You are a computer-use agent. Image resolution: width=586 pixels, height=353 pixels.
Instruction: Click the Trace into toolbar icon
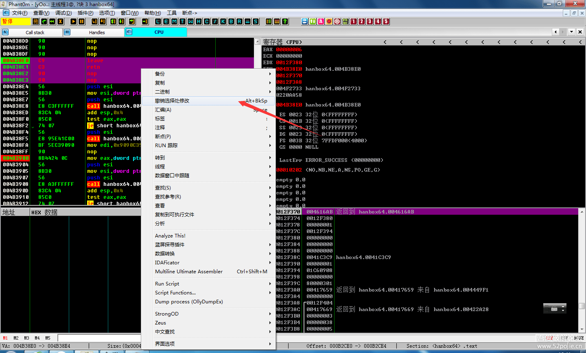point(113,22)
